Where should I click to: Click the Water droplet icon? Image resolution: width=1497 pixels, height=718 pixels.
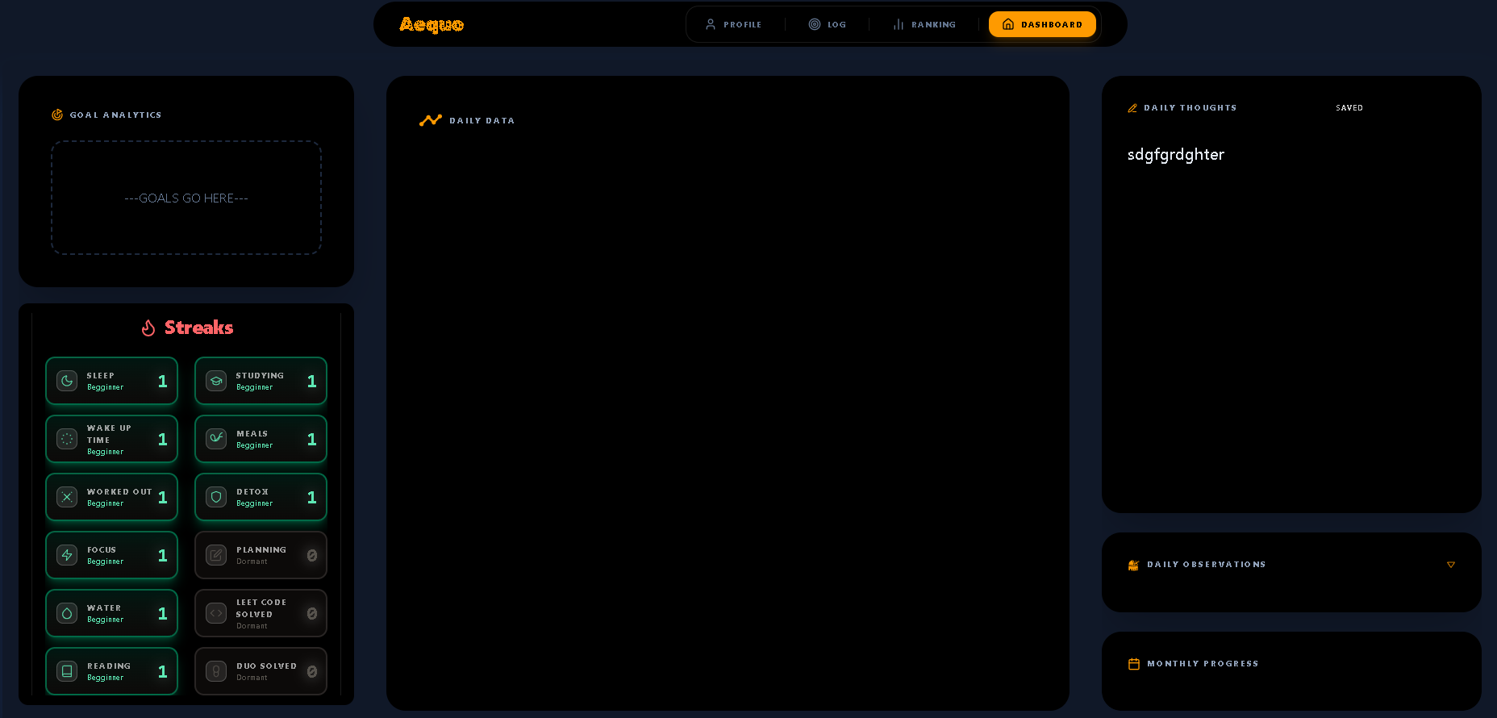67,613
